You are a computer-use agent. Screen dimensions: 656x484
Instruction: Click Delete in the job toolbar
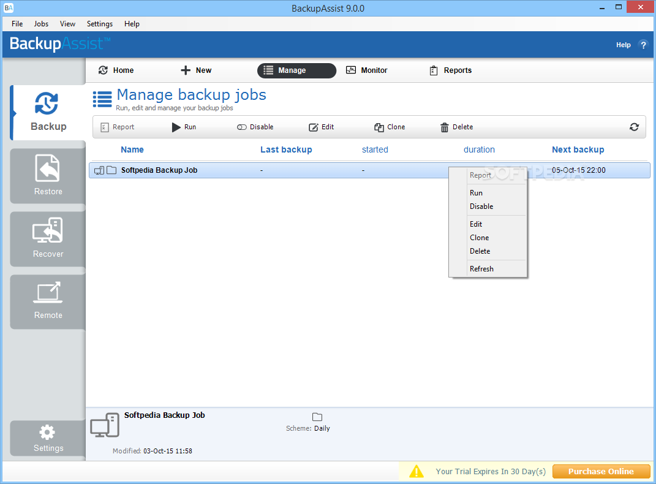(x=456, y=127)
